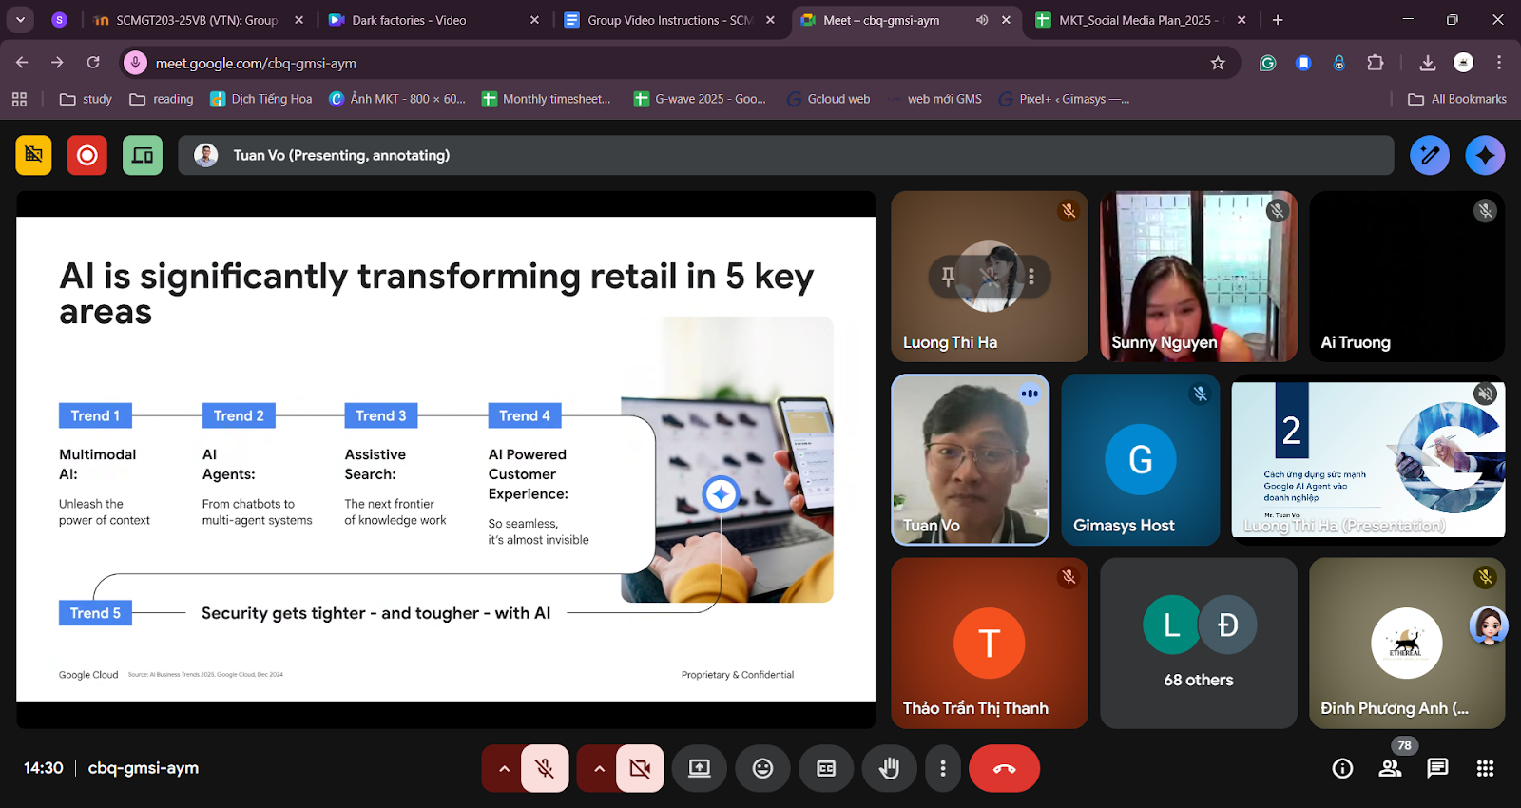Click the red recording indicator button

click(87, 155)
